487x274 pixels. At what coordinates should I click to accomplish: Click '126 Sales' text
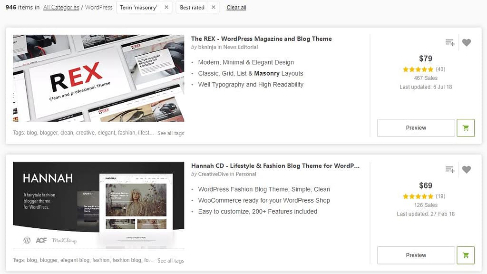pos(426,205)
